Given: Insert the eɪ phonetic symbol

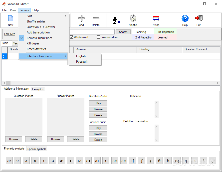Looking at the screenshot, I should pos(88,161).
